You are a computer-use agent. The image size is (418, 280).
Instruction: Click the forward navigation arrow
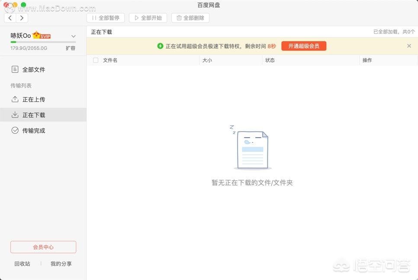22,18
